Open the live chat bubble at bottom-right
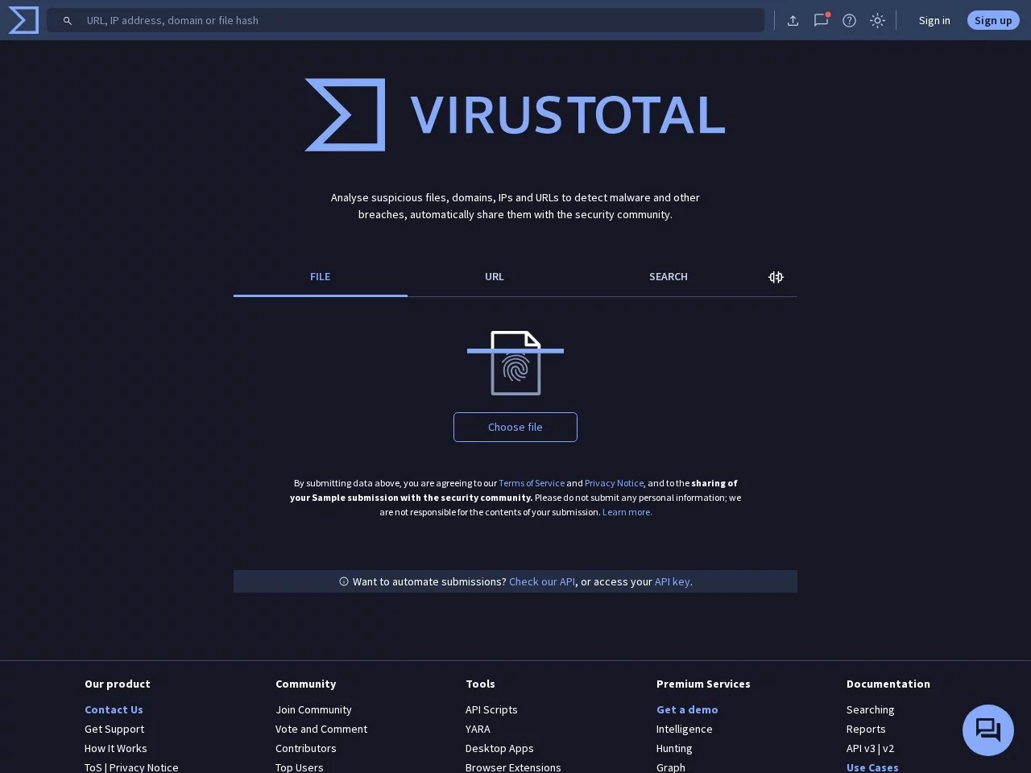Screen dimensions: 1031x773 (988, 730)
